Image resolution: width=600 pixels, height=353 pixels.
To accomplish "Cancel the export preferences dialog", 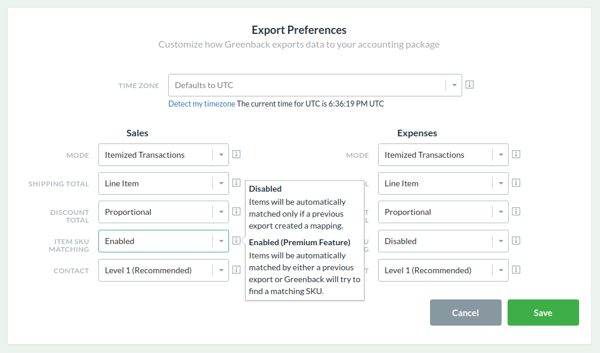I will [465, 313].
